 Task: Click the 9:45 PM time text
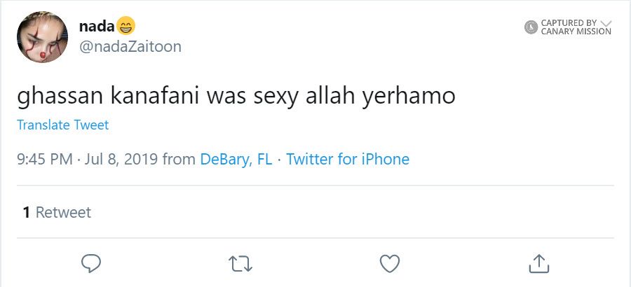tap(45, 159)
